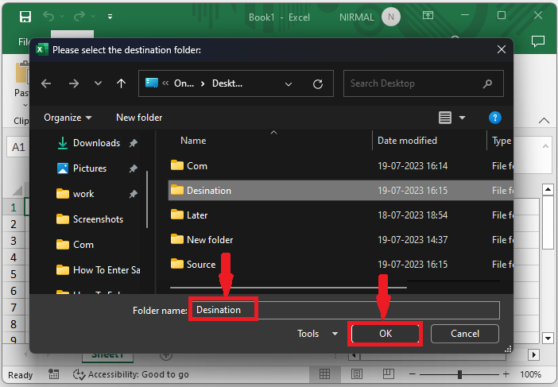Click the Accessibility status icon
The width and height of the screenshot is (558, 387).
pos(79,374)
